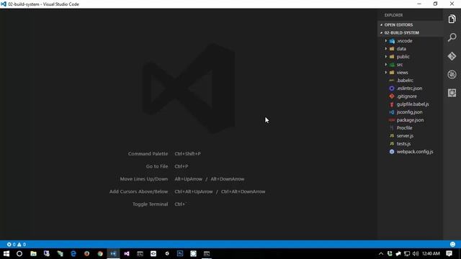Select the .vscode folder name
This screenshot has height=259, width=461.
point(404,41)
